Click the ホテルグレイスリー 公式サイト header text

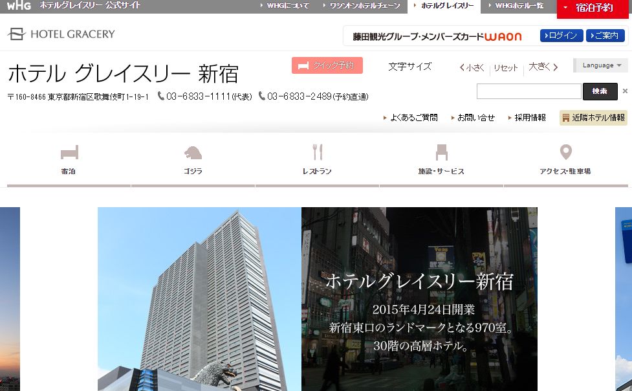coord(91,5)
